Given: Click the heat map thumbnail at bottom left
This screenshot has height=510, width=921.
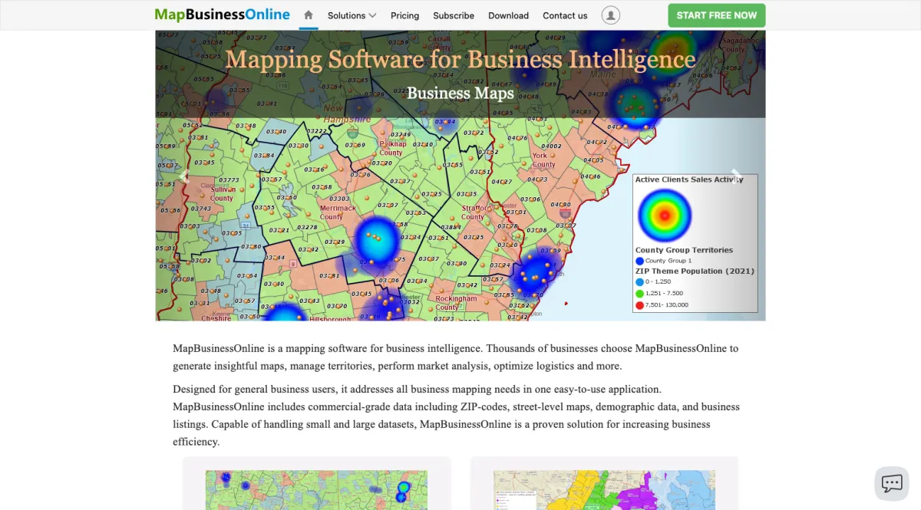Looking at the screenshot, I should pos(316,490).
